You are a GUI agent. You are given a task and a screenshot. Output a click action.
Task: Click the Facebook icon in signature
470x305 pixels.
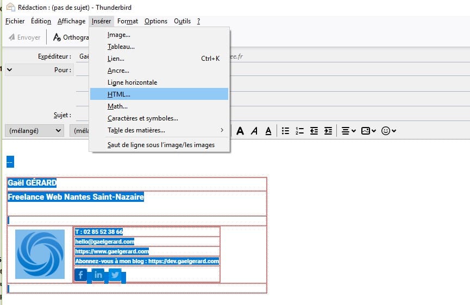(x=81, y=275)
